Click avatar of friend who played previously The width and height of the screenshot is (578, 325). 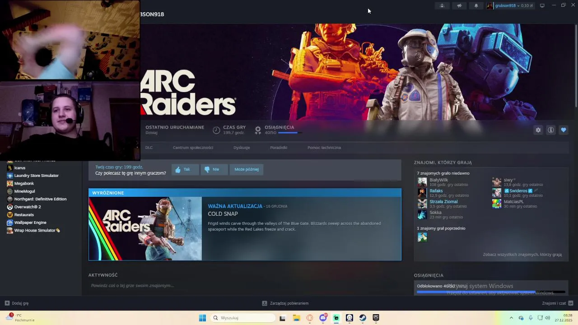(x=422, y=237)
